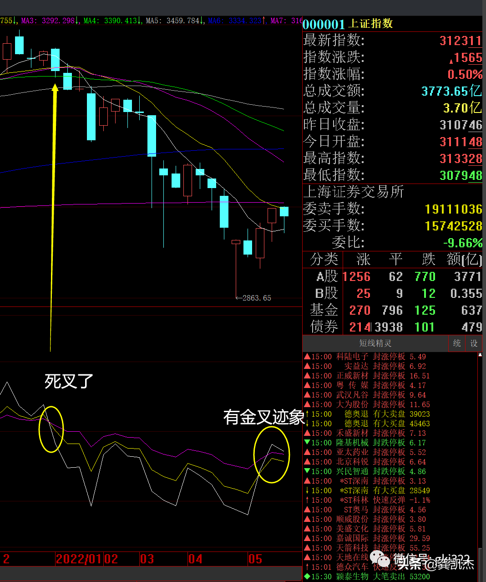Click scroll-up arrow of the alerts list
The width and height of the screenshot is (486, 582).
480,355
